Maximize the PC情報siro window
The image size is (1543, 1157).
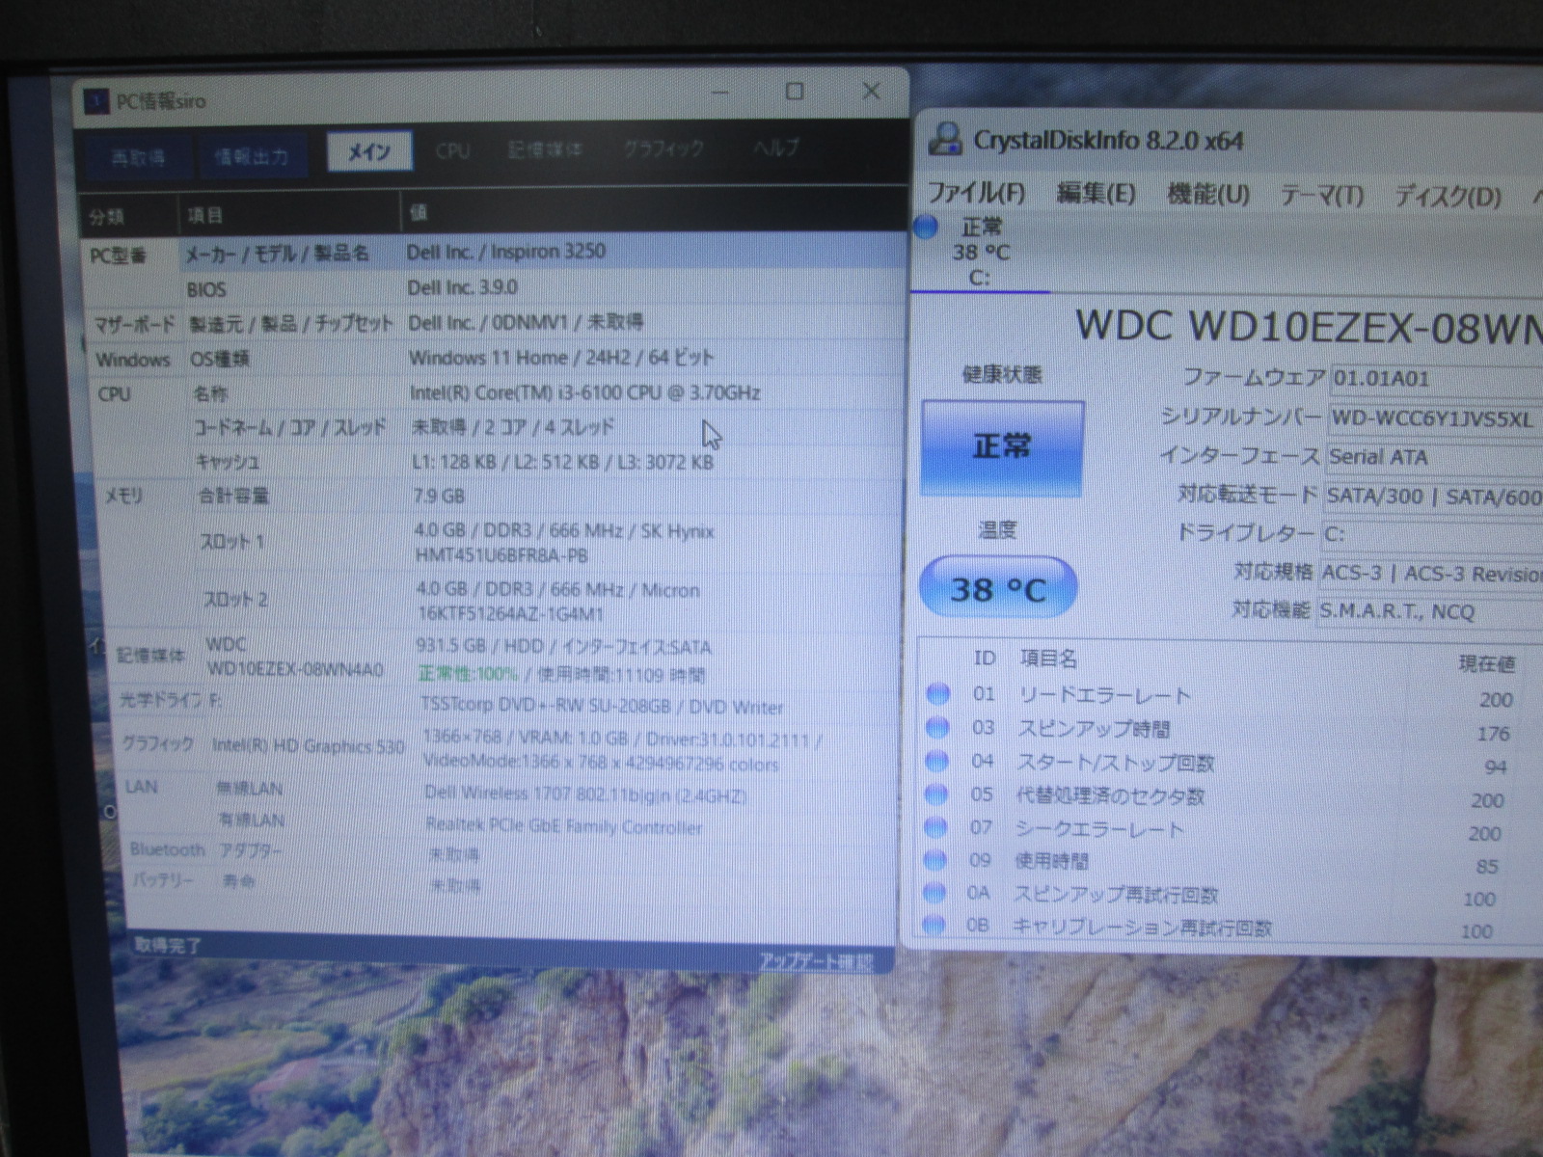(x=795, y=92)
